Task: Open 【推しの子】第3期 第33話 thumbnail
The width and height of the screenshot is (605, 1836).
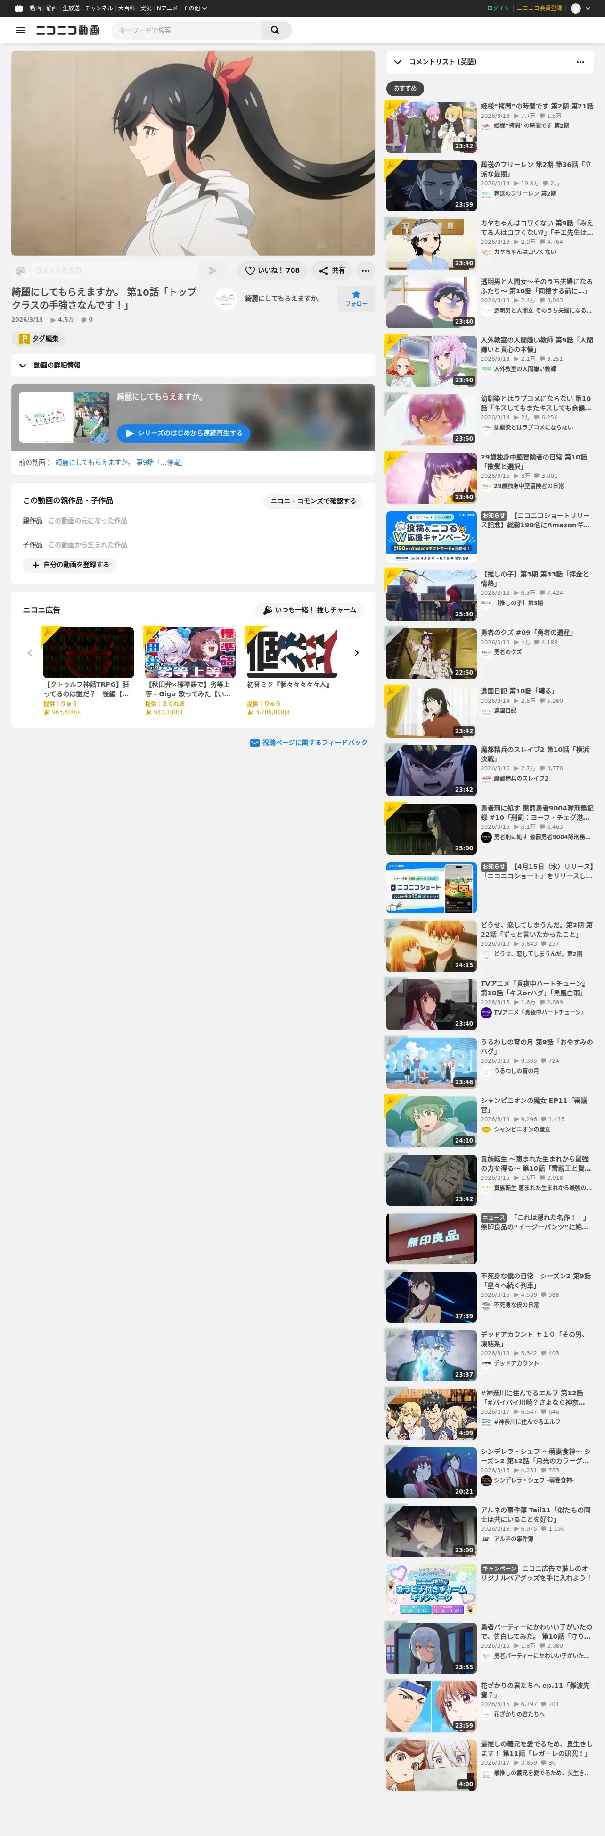Action: coord(431,594)
